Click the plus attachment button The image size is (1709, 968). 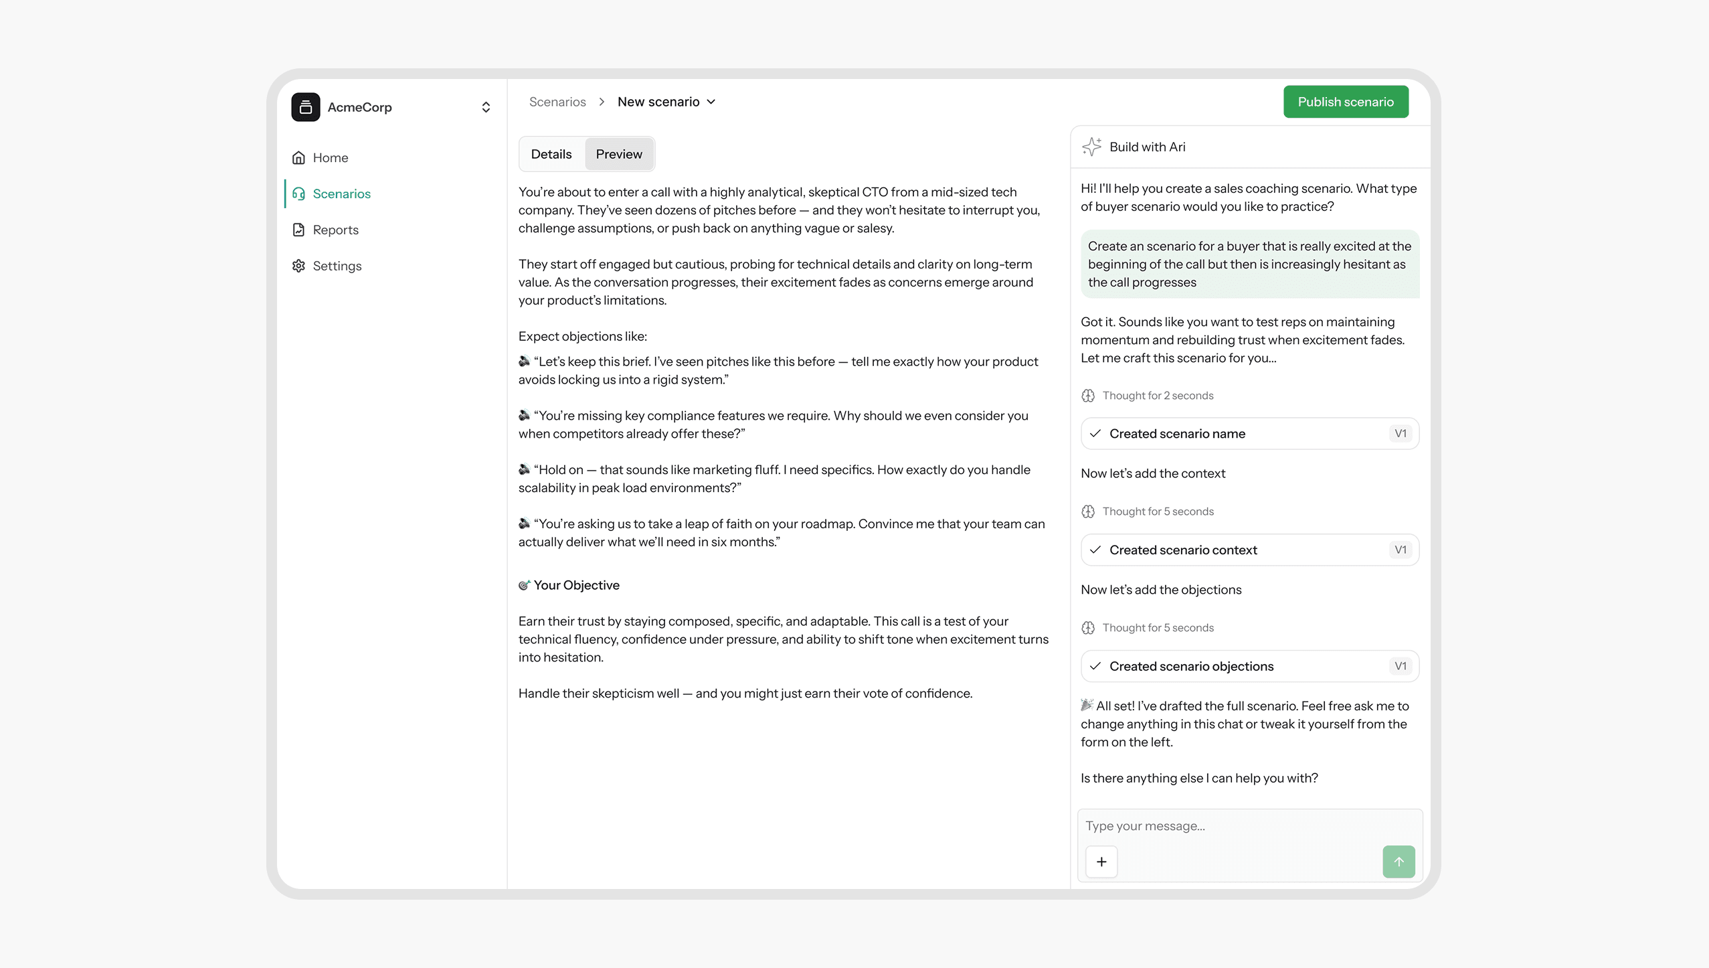point(1101,862)
